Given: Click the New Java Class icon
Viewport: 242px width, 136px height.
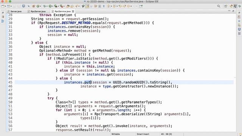Looking at the screenshot, I should click(x=38, y=6).
